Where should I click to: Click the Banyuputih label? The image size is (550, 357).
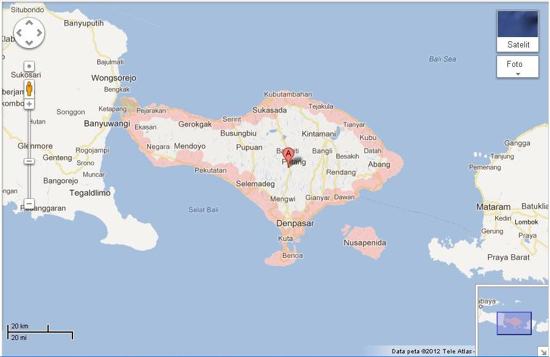pyautogui.click(x=84, y=24)
